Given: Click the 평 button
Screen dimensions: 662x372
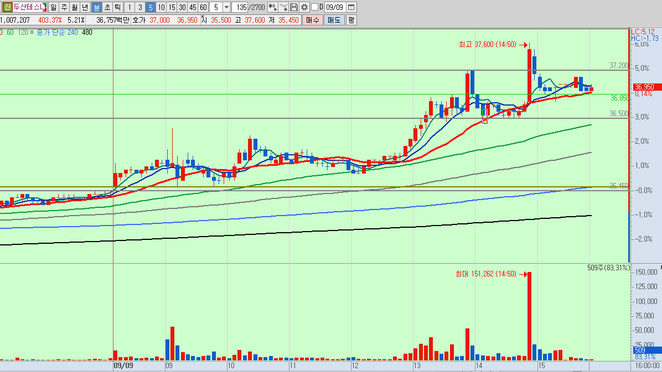Looking at the screenshot, I should click(351, 20).
